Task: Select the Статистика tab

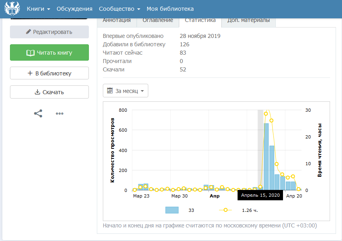Action: pos(200,20)
